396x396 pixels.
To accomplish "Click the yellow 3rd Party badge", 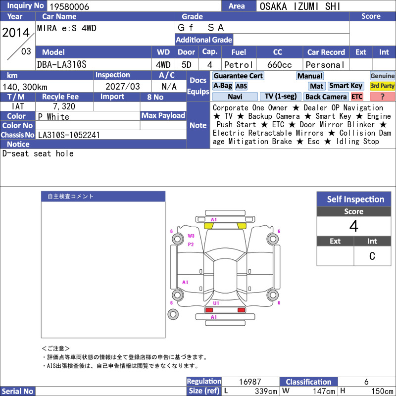I will [x=382, y=86].
